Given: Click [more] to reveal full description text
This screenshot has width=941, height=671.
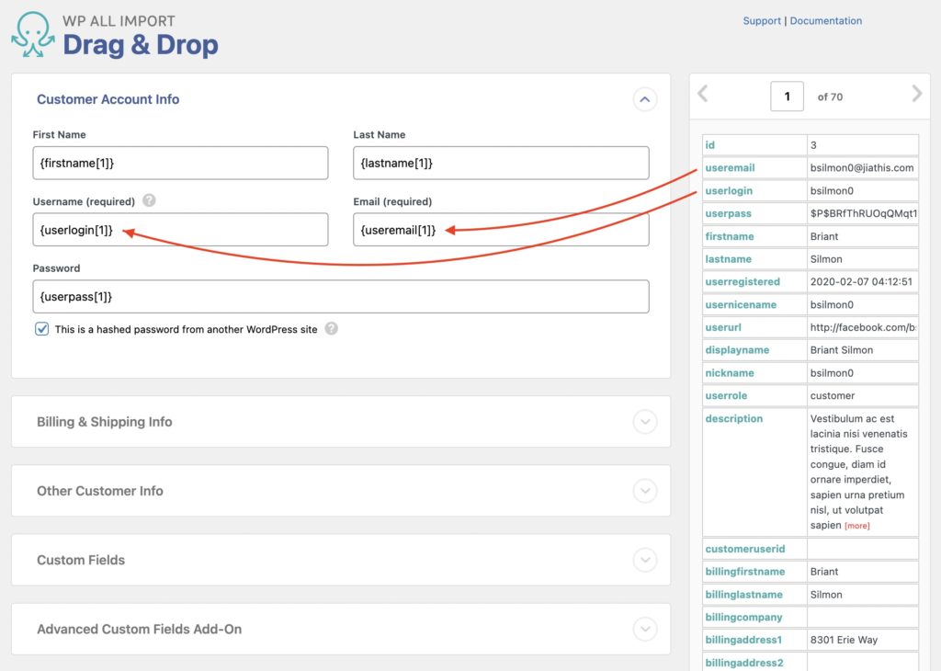Looking at the screenshot, I should point(857,525).
